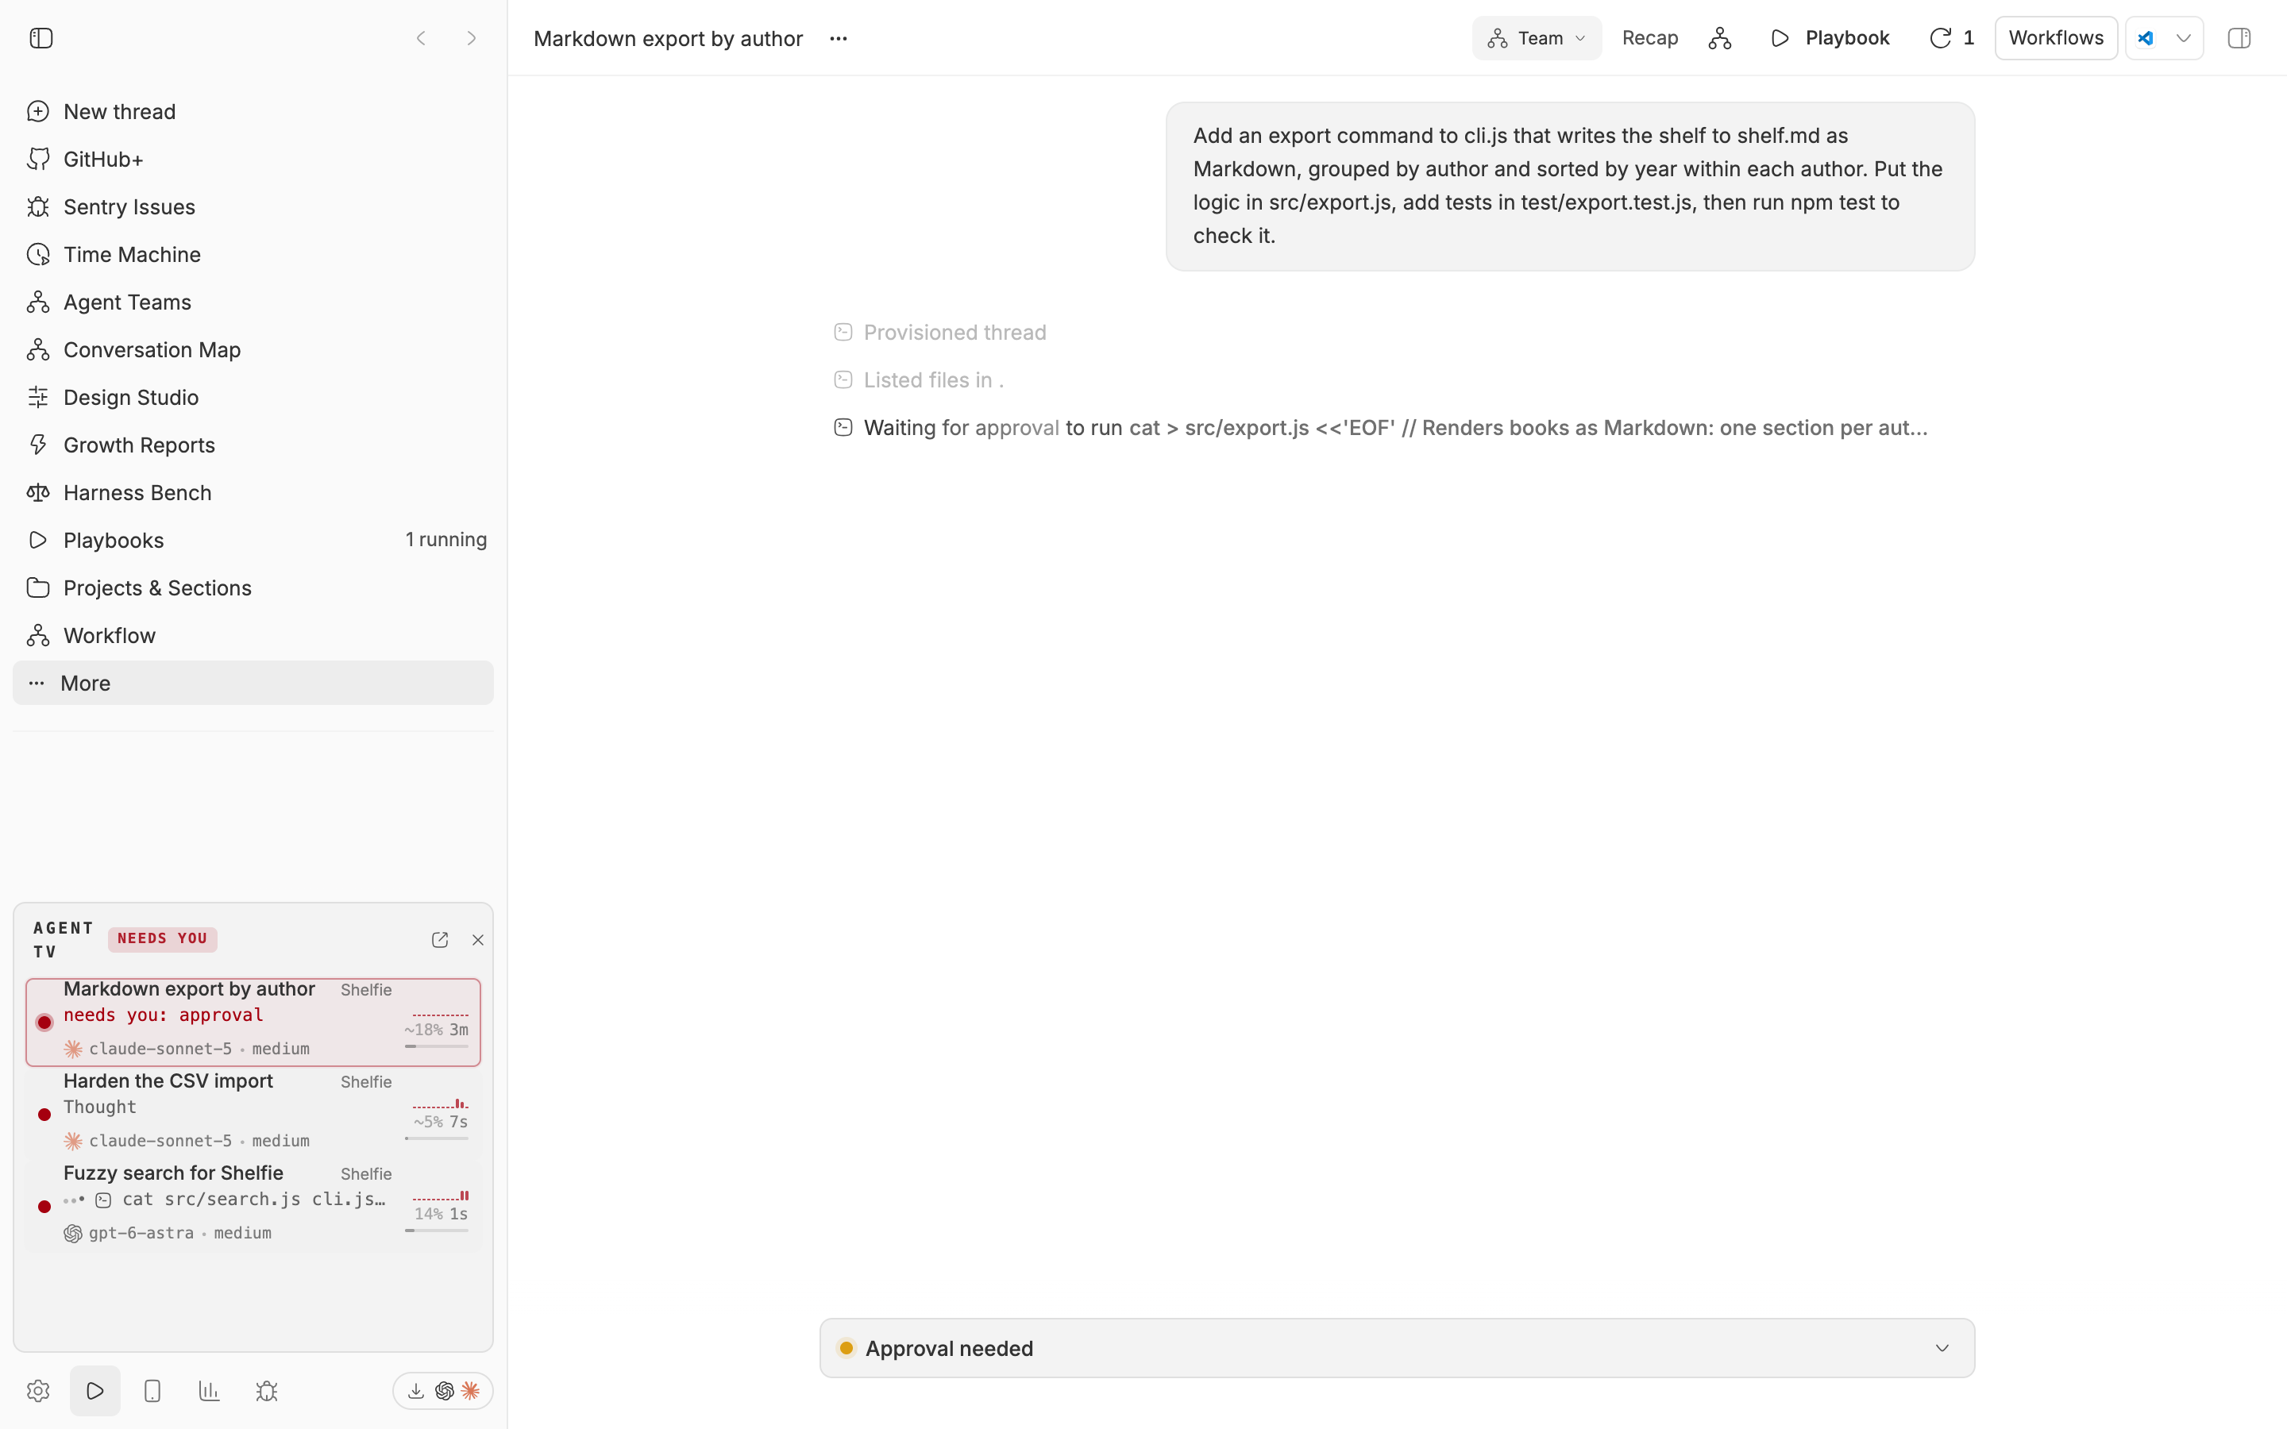Toggle the right side panel icon
The image size is (2287, 1429).
2239,38
